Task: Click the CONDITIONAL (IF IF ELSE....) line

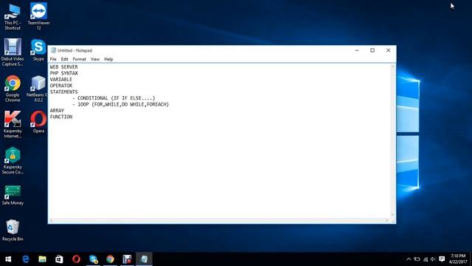Action: click(114, 98)
